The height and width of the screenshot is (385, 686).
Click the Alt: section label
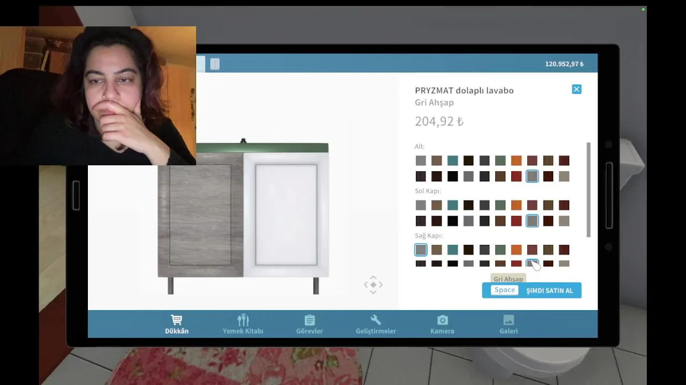tap(420, 147)
